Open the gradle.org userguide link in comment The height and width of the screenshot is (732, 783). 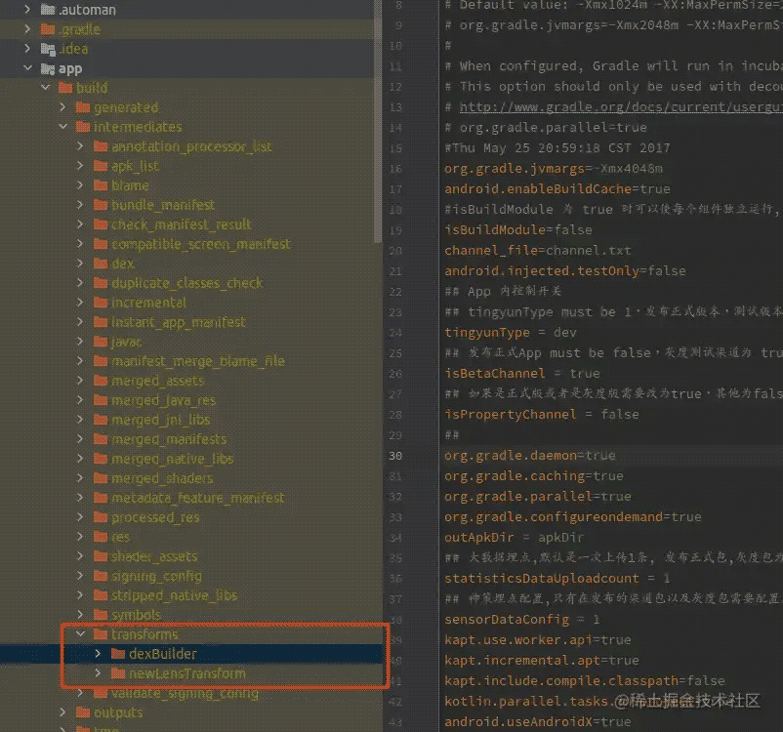tap(621, 106)
